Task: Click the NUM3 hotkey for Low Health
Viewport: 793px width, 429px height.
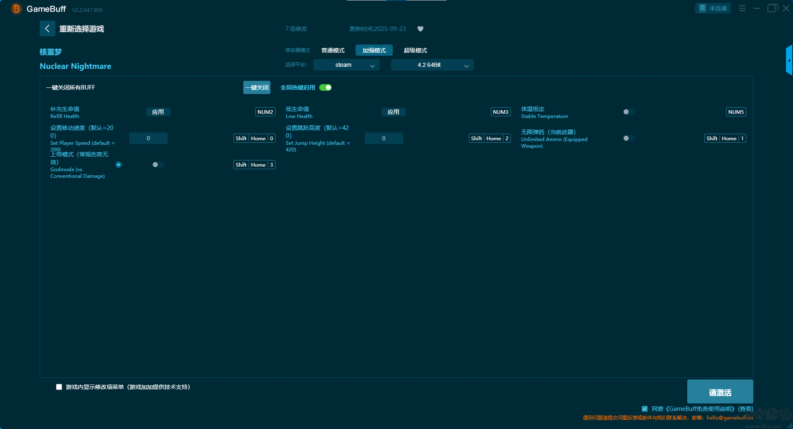Action: tap(500, 112)
